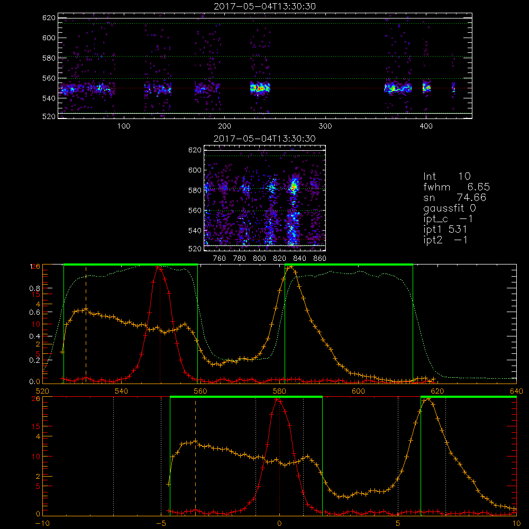529x529 pixels.
Task: Click the thick green bar atop third plot's right window
Action: [349, 264]
